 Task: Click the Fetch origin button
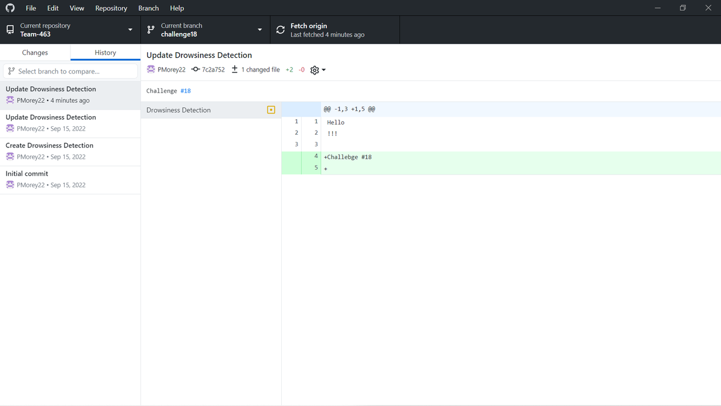click(x=335, y=30)
